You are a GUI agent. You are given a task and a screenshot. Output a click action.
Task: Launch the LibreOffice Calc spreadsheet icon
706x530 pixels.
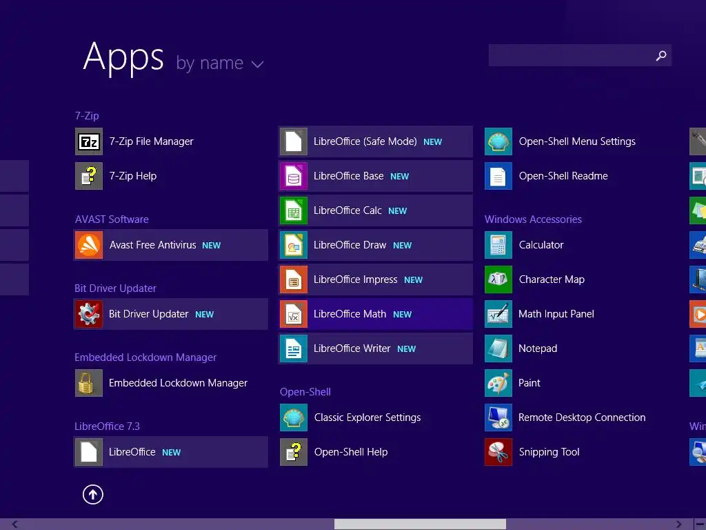[294, 210]
